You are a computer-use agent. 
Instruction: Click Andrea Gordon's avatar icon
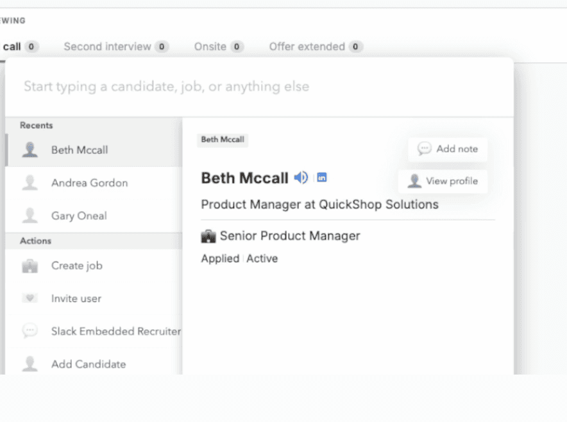[x=30, y=183]
